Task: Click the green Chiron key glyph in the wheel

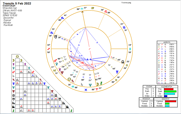Action: (x=101, y=83)
